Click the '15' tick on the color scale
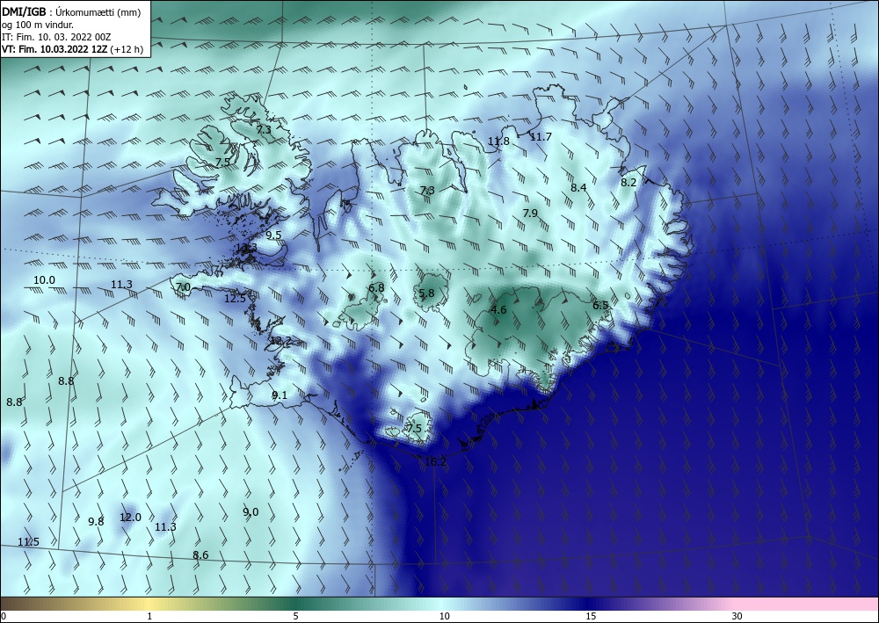The image size is (879, 623). [591, 616]
